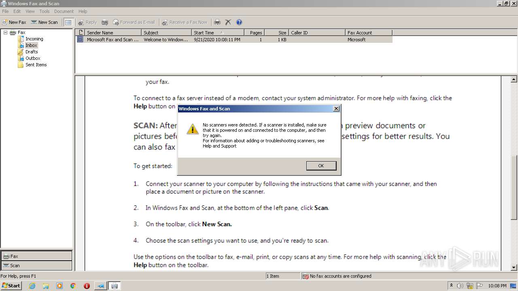Click the fax document icon in message row
The width and height of the screenshot is (518, 291).
click(x=80, y=40)
